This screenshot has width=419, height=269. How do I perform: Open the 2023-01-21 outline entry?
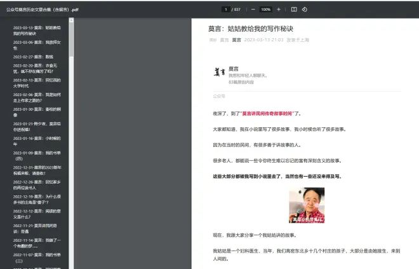[37, 127]
